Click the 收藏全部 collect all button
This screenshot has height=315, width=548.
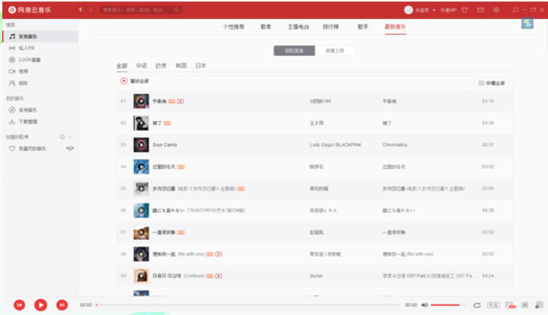point(491,82)
